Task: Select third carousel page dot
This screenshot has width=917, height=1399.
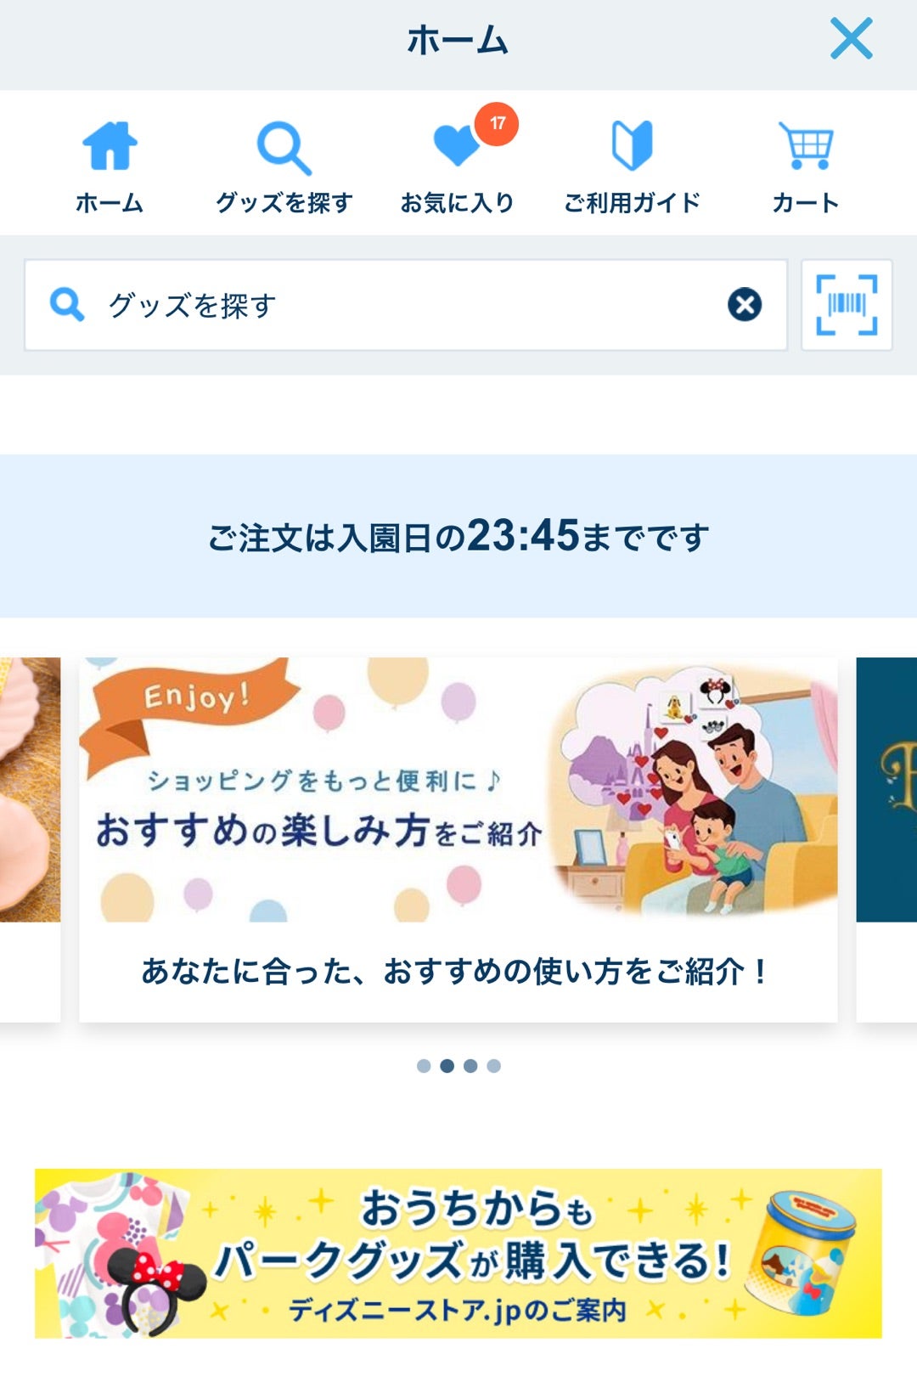Action: coord(470,1066)
